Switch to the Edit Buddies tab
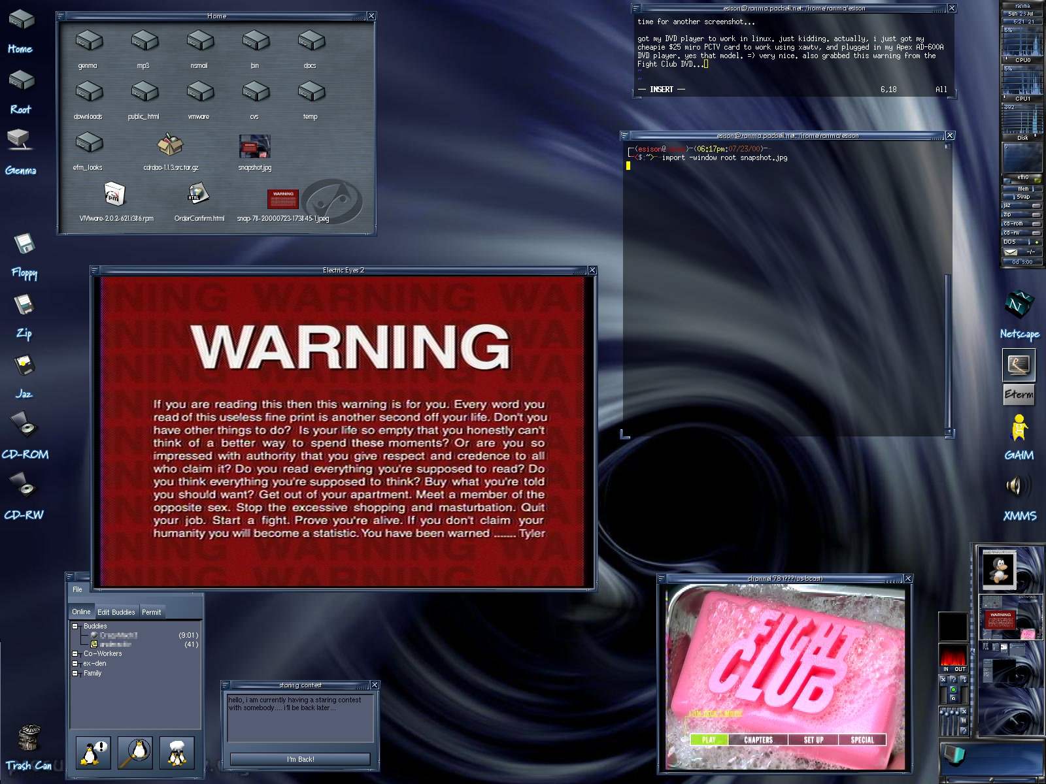The image size is (1046, 784). click(x=116, y=612)
